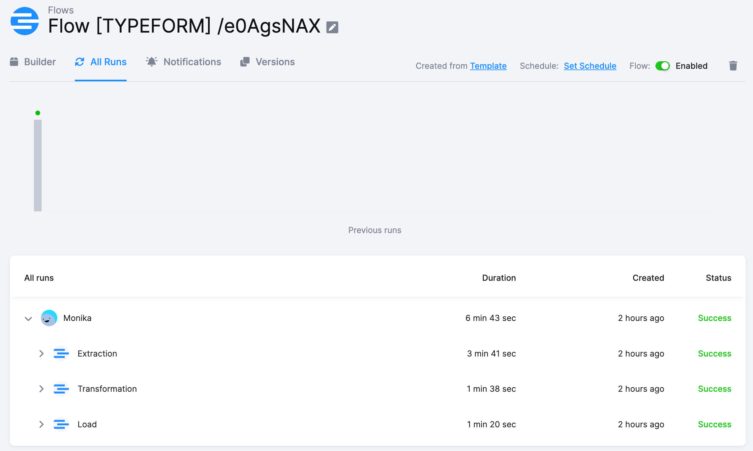Click the calendar icon beside Builder

pos(15,62)
